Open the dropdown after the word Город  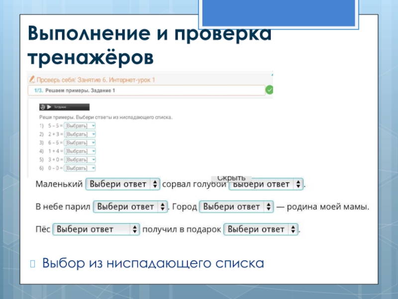click(236, 207)
